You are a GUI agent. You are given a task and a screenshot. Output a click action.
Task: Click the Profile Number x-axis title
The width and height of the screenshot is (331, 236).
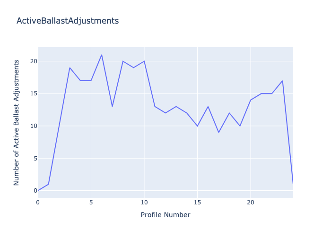165,215
